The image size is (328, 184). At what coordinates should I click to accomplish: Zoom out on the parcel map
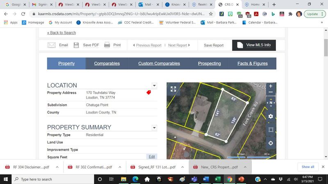(x=271, y=92)
